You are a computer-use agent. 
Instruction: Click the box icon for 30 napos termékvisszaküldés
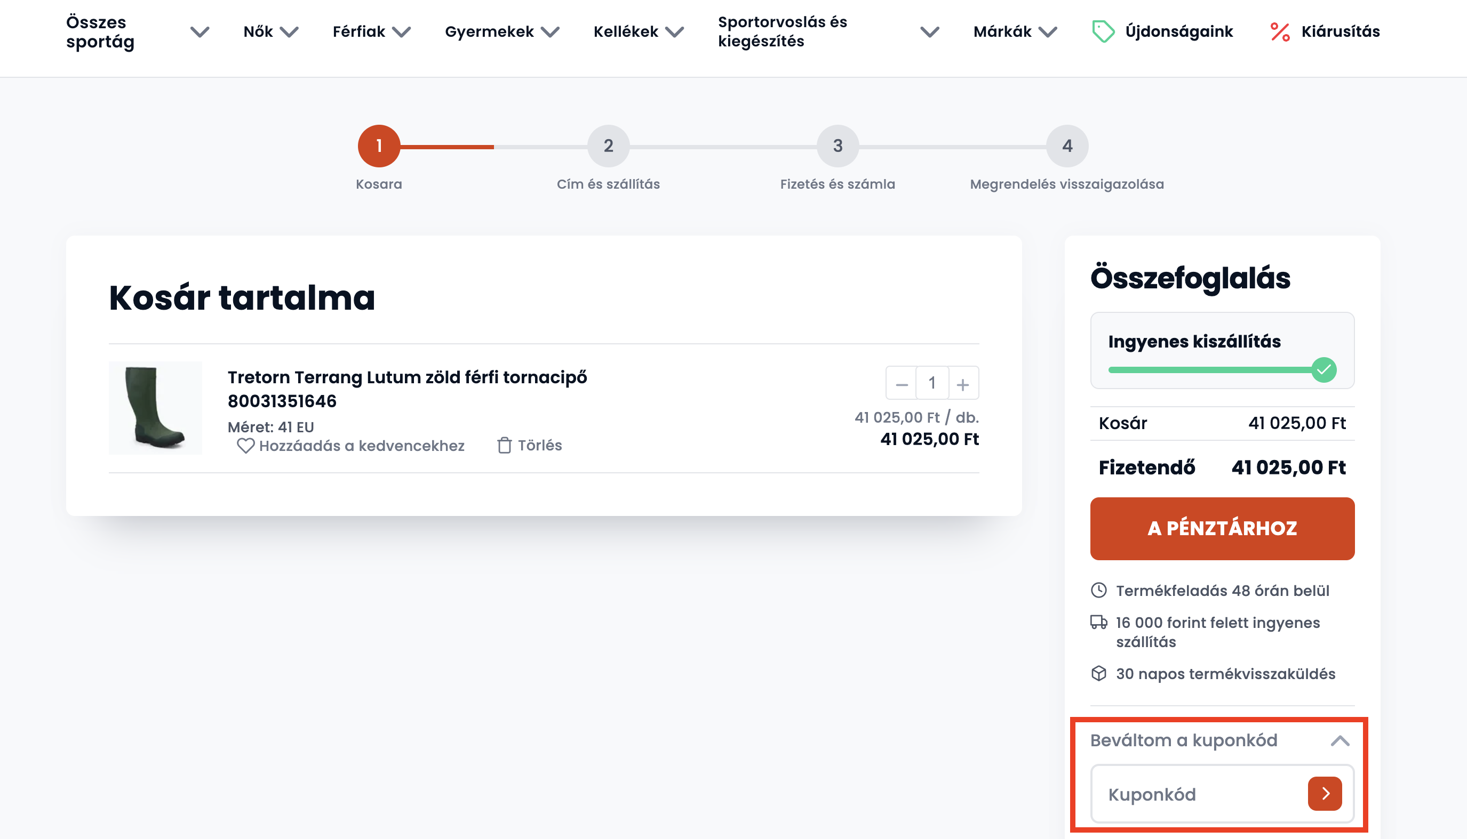click(1098, 673)
